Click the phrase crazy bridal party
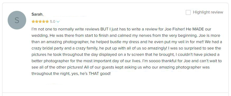 [x=45, y=48]
